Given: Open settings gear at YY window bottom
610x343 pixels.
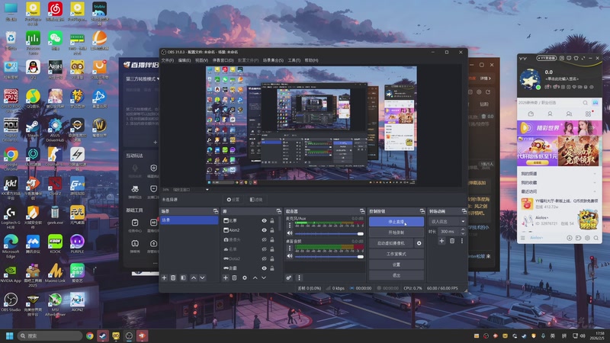Looking at the screenshot, I should [x=587, y=238].
